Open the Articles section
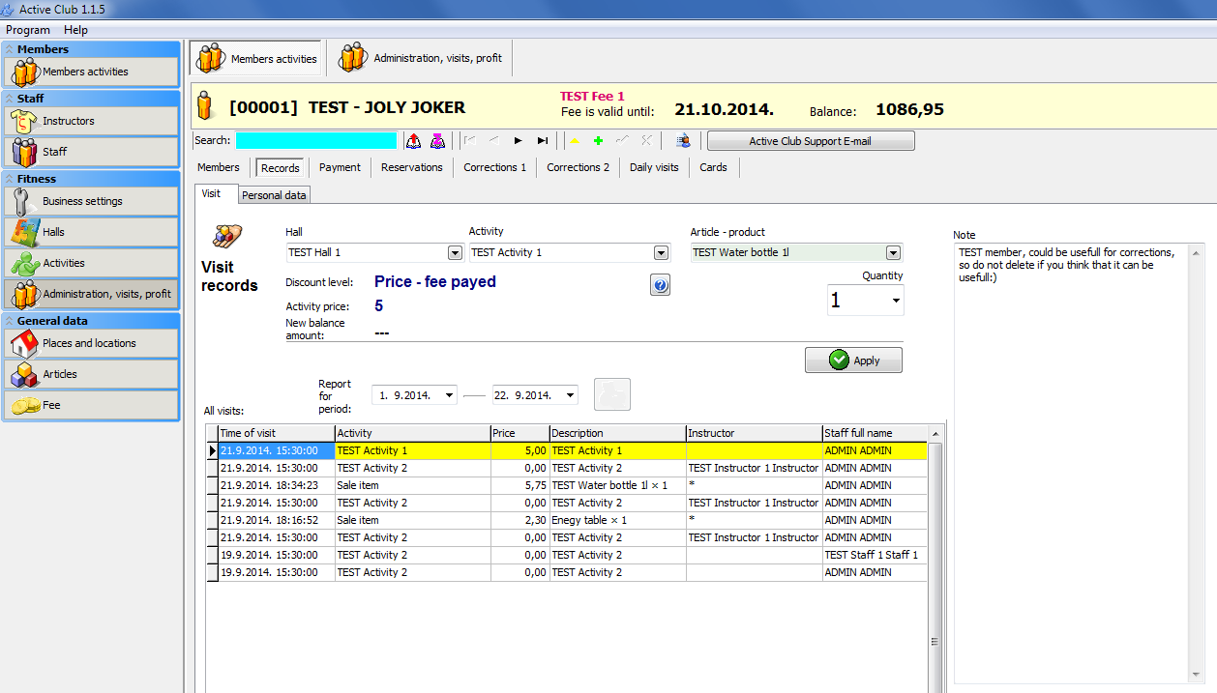Screen dimensions: 1217x693 (x=91, y=374)
